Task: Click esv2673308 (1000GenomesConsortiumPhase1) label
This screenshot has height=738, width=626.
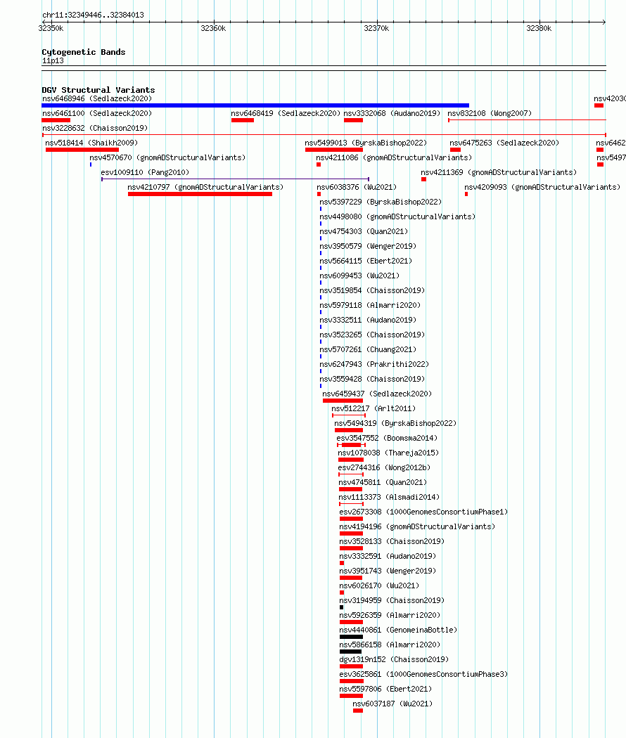Action: 423,512
